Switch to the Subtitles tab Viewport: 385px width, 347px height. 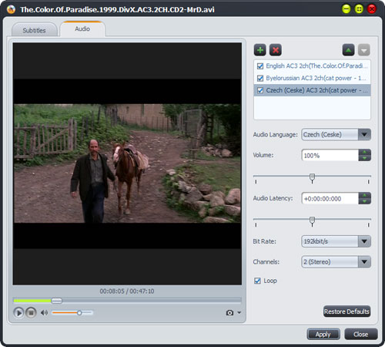click(34, 30)
